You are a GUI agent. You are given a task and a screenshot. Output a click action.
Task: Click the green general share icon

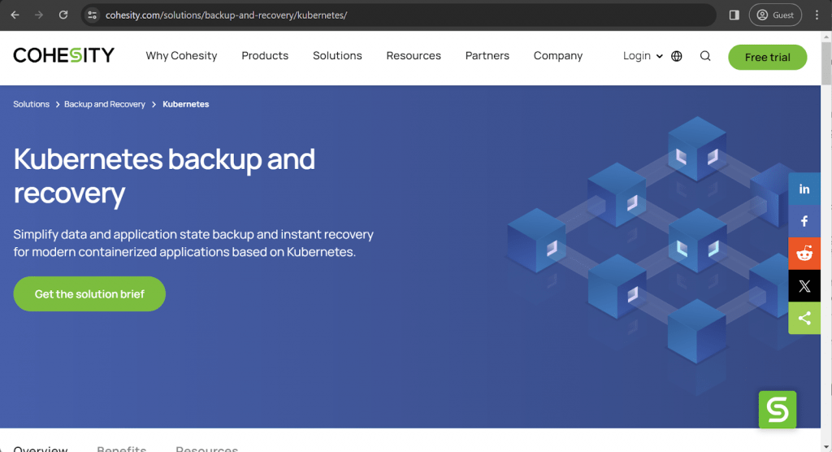pyautogui.click(x=804, y=319)
